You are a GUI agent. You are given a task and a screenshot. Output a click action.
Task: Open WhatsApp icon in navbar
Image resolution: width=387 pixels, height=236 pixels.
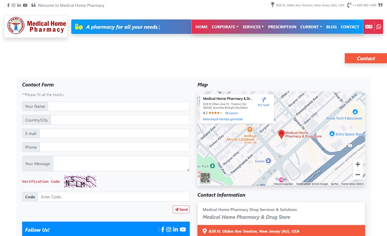tap(379, 27)
